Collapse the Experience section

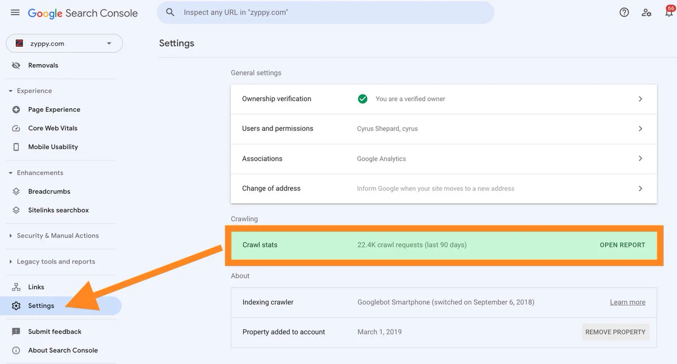tap(10, 91)
